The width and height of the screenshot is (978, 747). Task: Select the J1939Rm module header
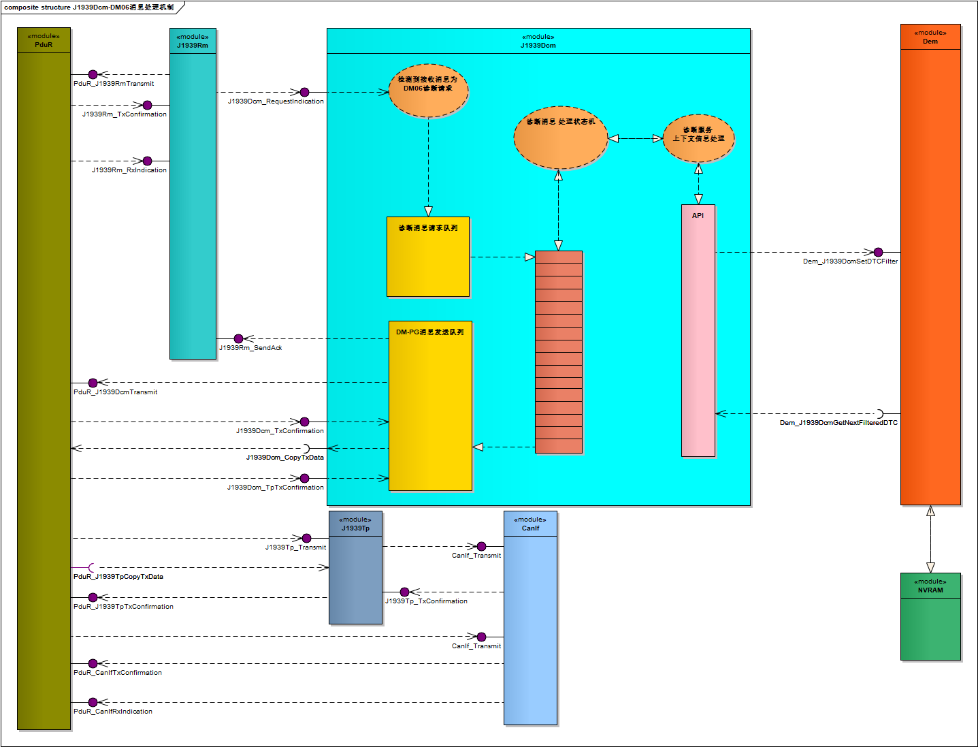click(193, 41)
